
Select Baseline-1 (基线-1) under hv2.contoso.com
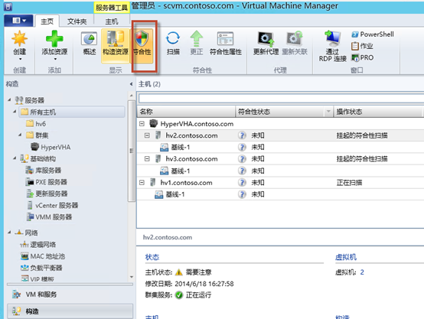point(280,148)
